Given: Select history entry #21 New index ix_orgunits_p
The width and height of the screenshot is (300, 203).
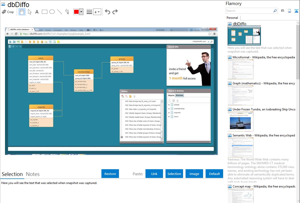Looking at the screenshot, I should (141, 109).
